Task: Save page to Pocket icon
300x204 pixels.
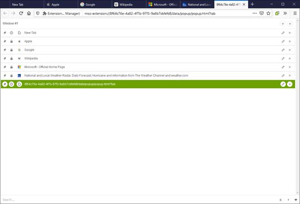Action: [x=261, y=13]
